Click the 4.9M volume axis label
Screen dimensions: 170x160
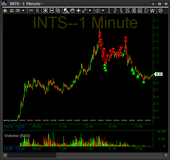pyautogui.click(x=161, y=139)
